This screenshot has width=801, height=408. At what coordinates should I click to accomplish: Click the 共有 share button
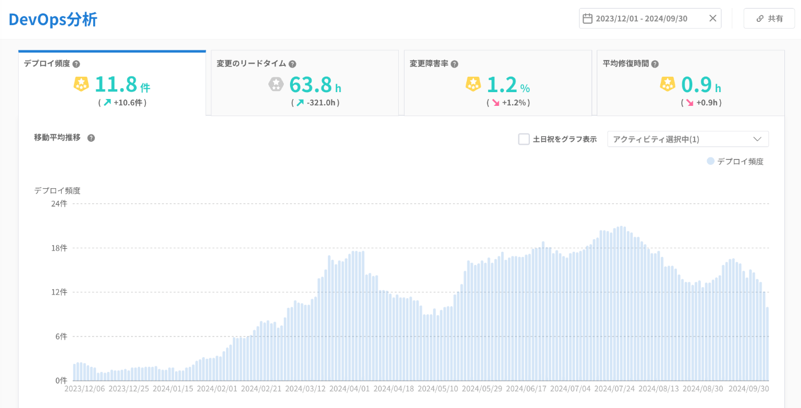[x=770, y=18]
